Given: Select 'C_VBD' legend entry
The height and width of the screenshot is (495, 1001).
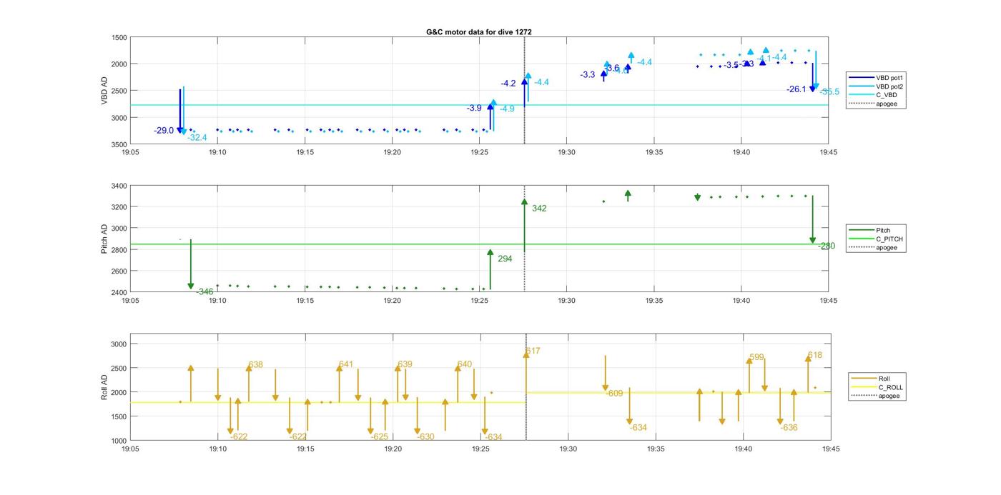Looking at the screenshot, I should [x=874, y=95].
